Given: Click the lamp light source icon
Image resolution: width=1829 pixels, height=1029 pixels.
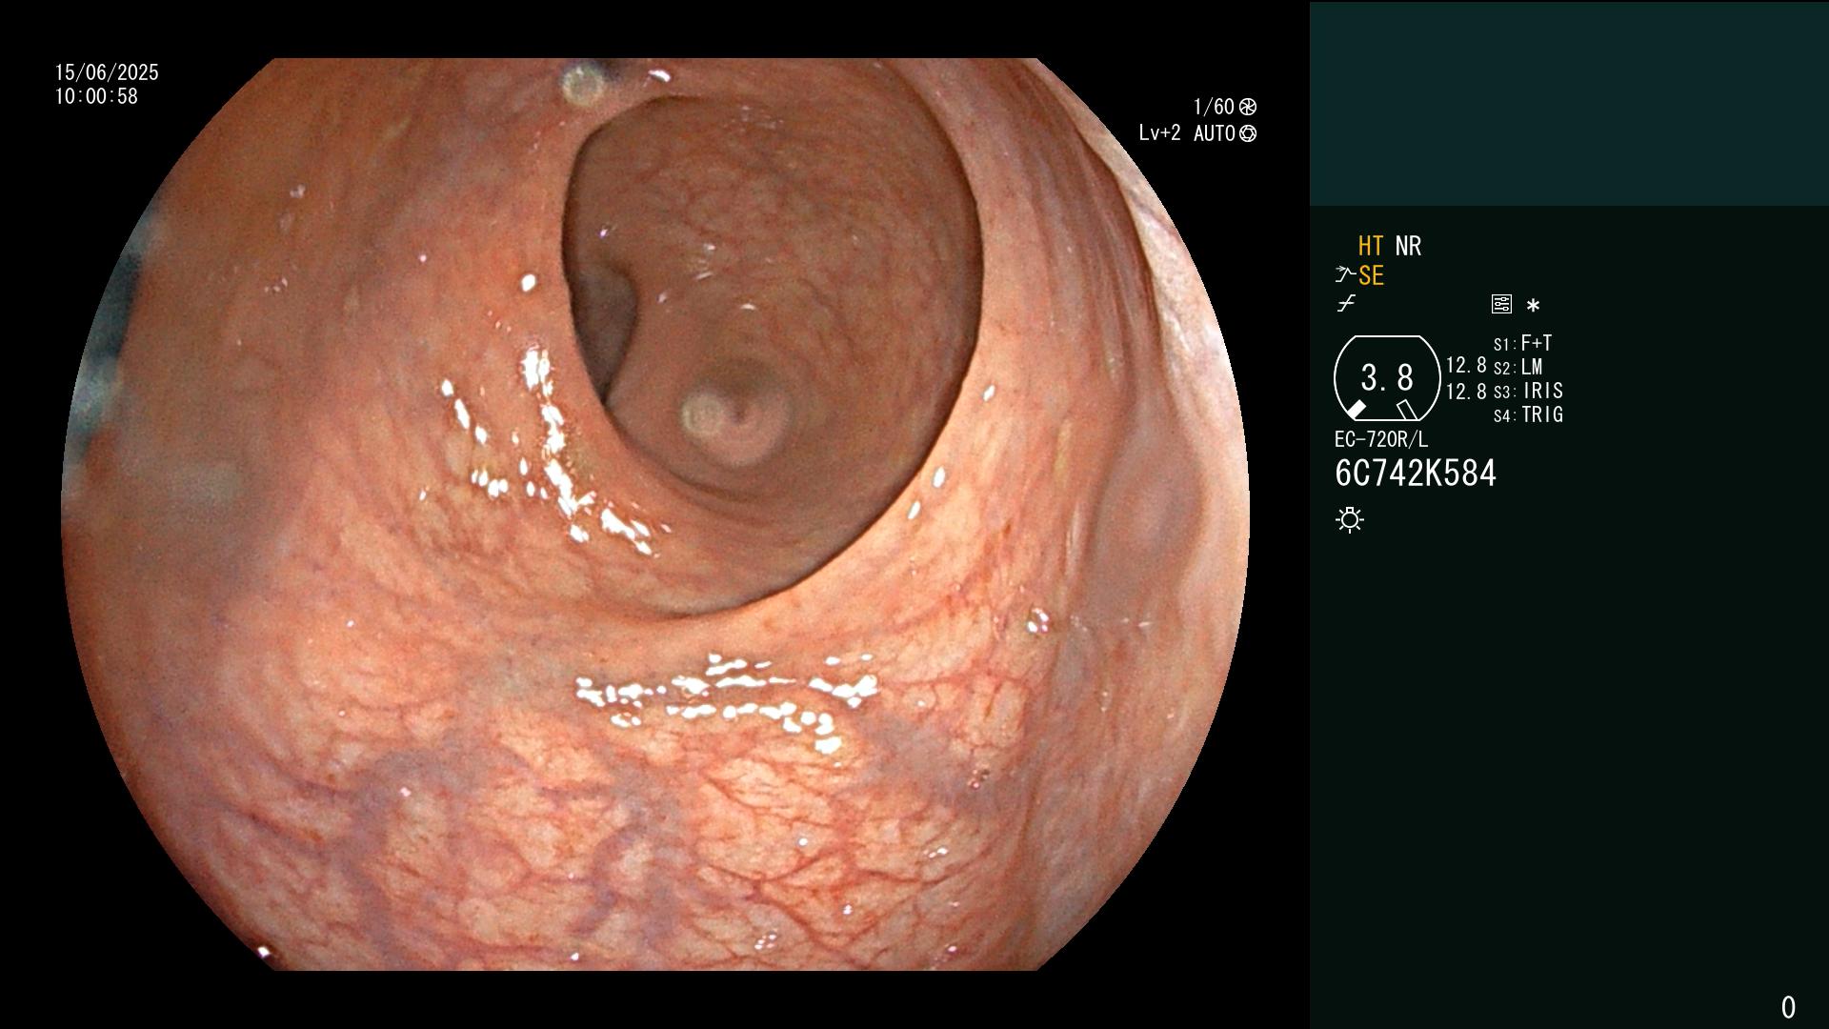Looking at the screenshot, I should point(1350,519).
